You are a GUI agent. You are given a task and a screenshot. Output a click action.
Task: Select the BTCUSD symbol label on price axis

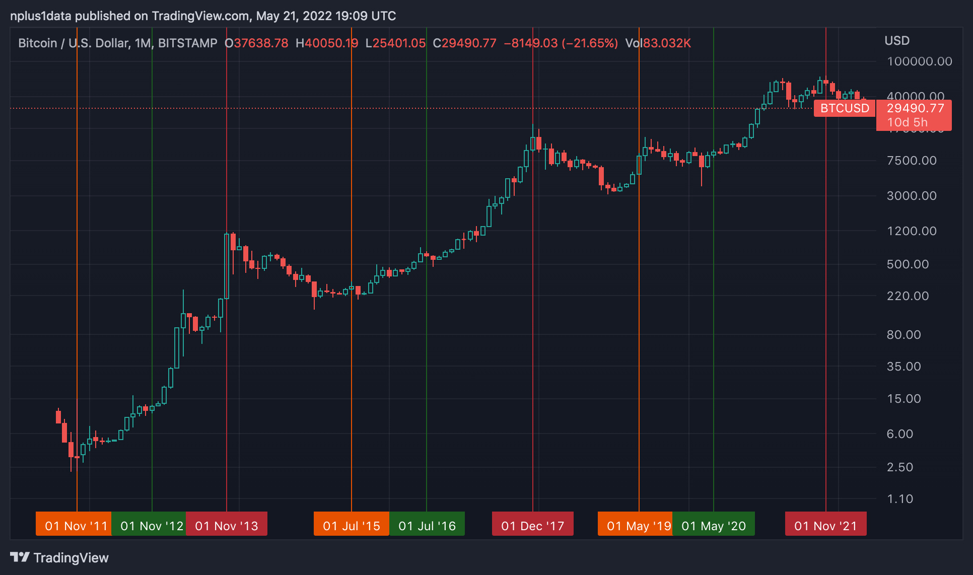tap(844, 108)
